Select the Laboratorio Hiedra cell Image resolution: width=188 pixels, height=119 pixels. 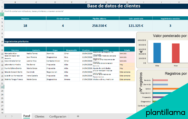[x=15, y=65]
